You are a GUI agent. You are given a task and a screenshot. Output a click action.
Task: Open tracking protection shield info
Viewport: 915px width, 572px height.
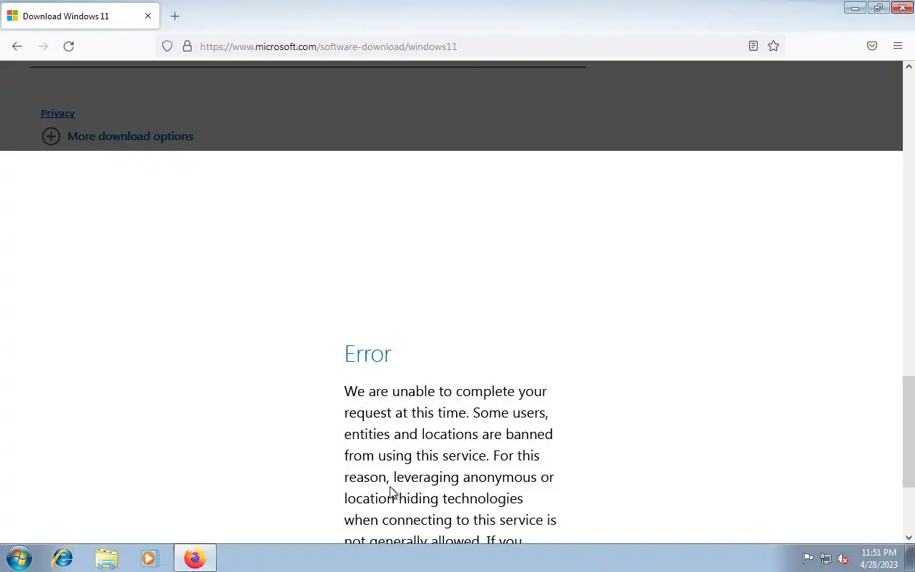(167, 46)
